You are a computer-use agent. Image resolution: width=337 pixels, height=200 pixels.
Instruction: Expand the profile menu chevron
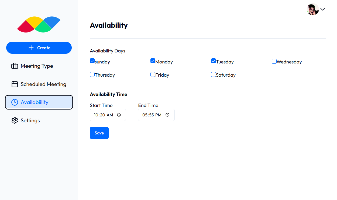click(x=323, y=9)
